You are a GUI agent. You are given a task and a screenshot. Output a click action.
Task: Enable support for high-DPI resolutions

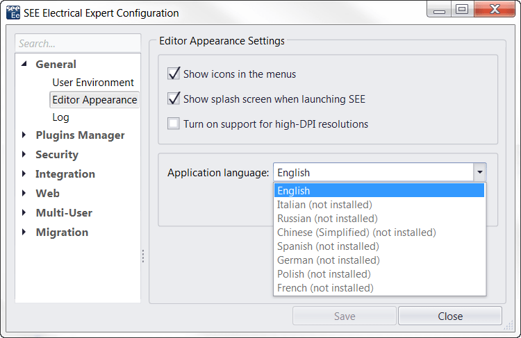coord(174,124)
